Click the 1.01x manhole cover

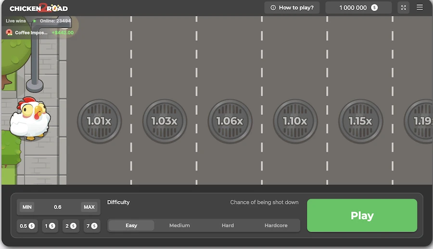pos(99,121)
